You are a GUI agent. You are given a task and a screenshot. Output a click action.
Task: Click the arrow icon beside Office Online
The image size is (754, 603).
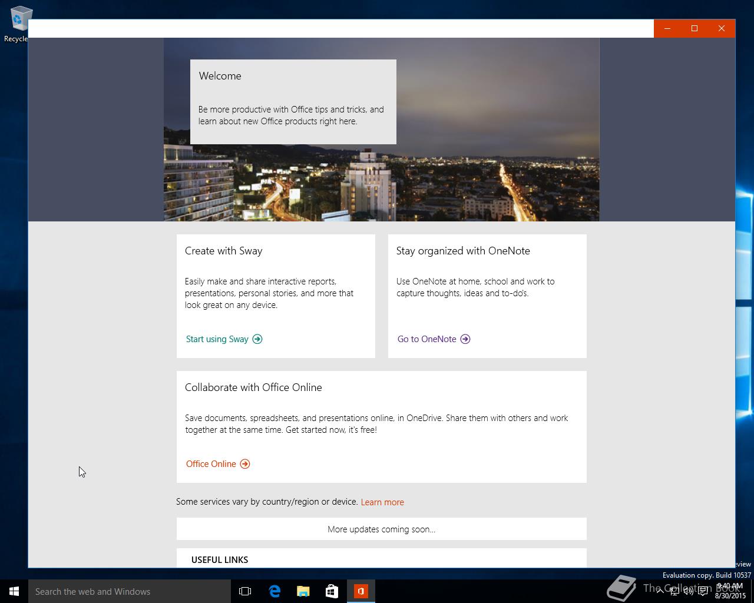point(245,464)
